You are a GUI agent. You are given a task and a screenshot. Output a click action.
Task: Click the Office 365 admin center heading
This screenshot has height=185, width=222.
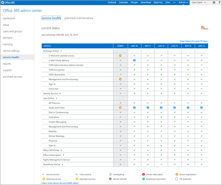click(x=22, y=10)
